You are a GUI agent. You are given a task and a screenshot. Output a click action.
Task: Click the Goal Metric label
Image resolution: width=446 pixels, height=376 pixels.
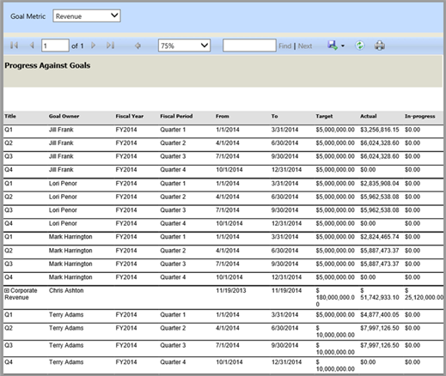(28, 16)
